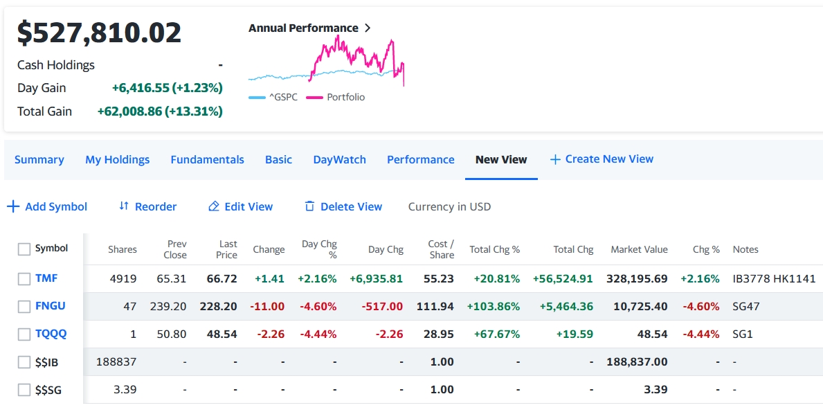Expand Annual Performance chevron arrow
The width and height of the screenshot is (823, 412).
(368, 28)
